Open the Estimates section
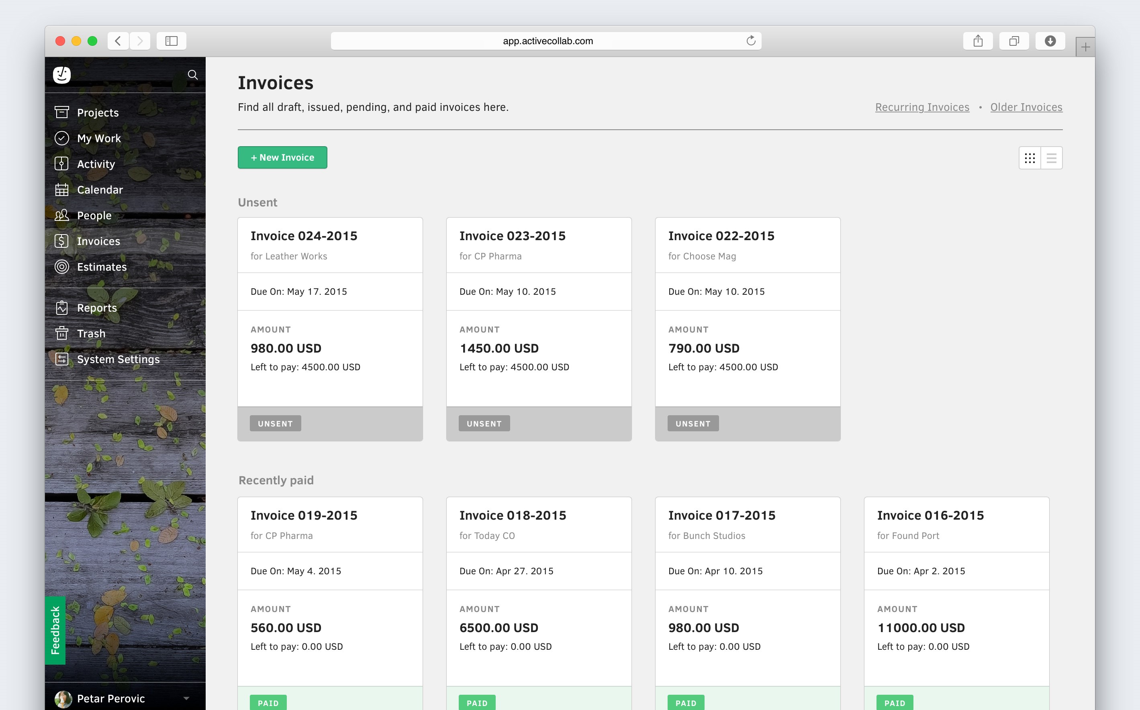1140x710 pixels. (x=102, y=266)
